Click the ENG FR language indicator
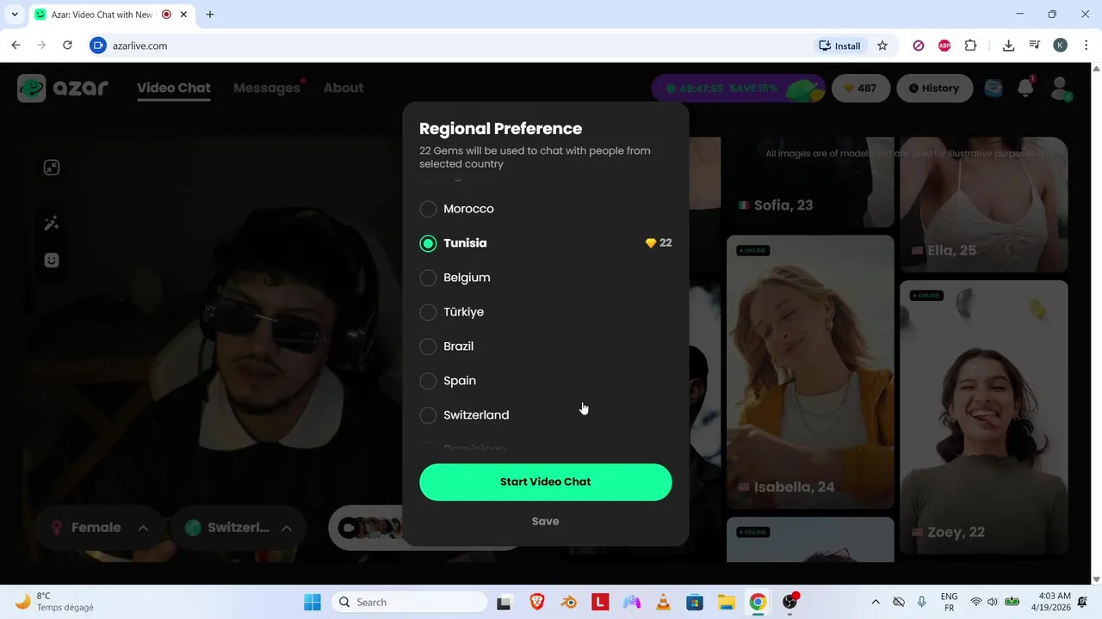 [x=949, y=602]
